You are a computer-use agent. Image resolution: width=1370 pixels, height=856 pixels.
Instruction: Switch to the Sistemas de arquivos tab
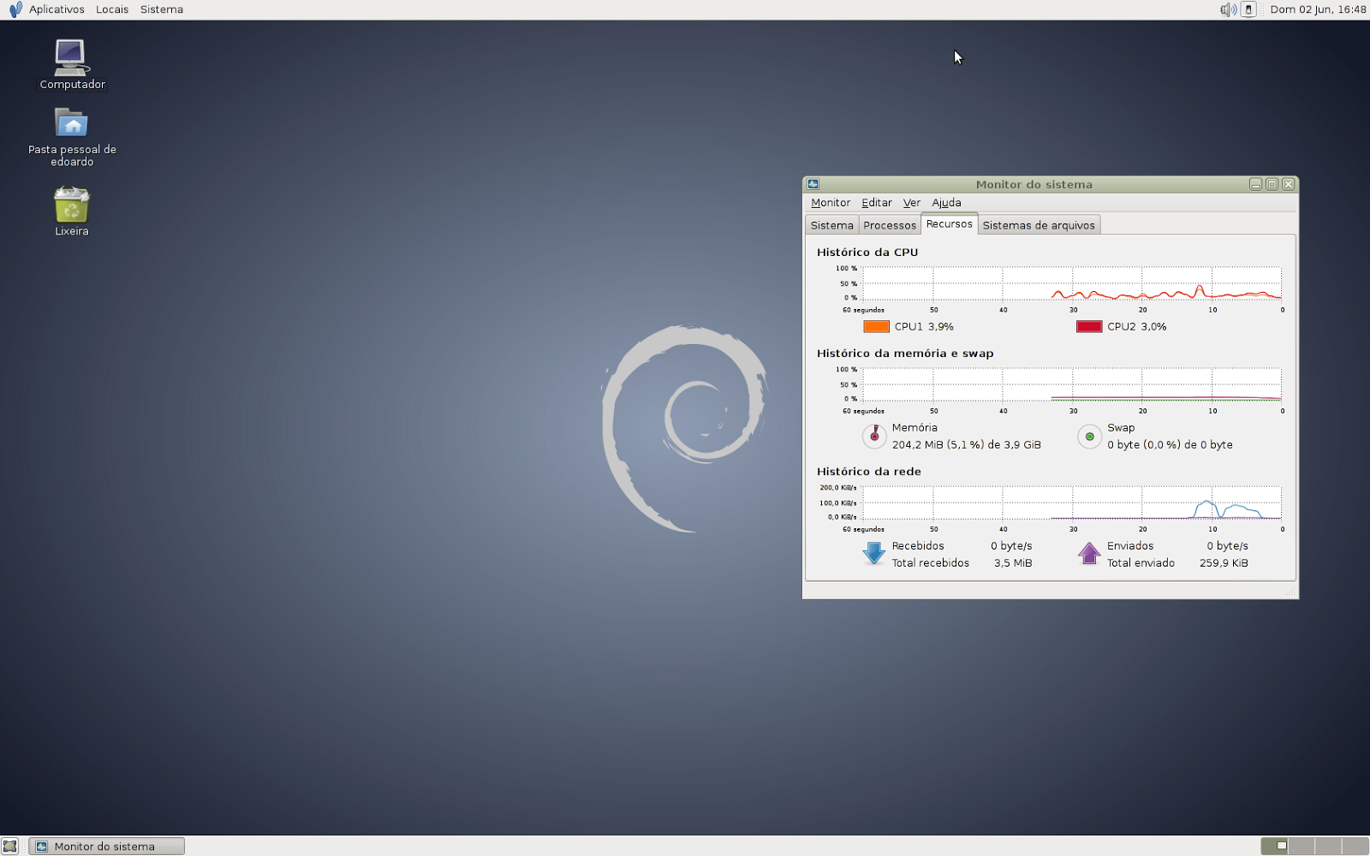(1039, 225)
